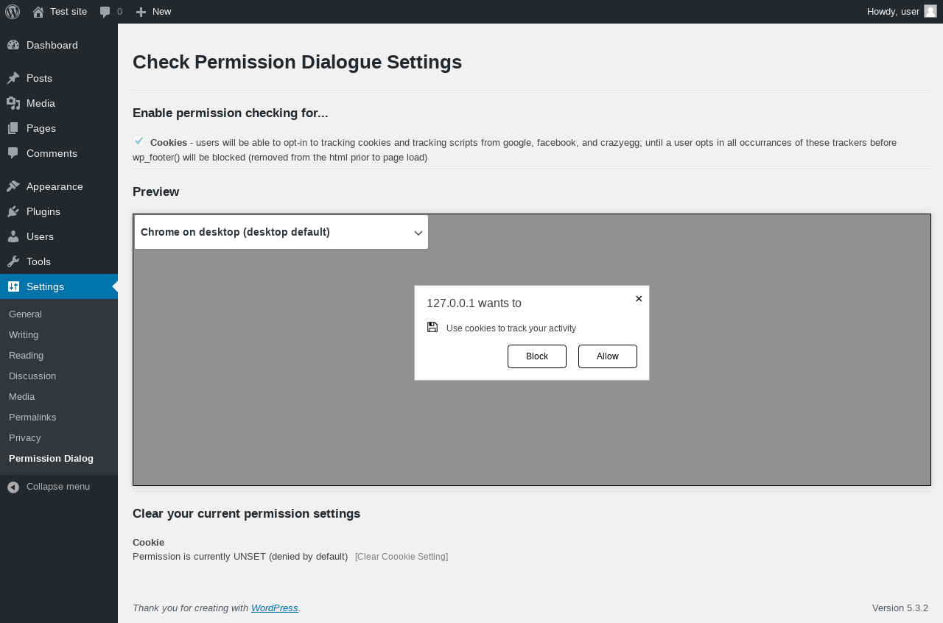Open the Test site home icon
The image size is (943, 623).
coord(38,12)
